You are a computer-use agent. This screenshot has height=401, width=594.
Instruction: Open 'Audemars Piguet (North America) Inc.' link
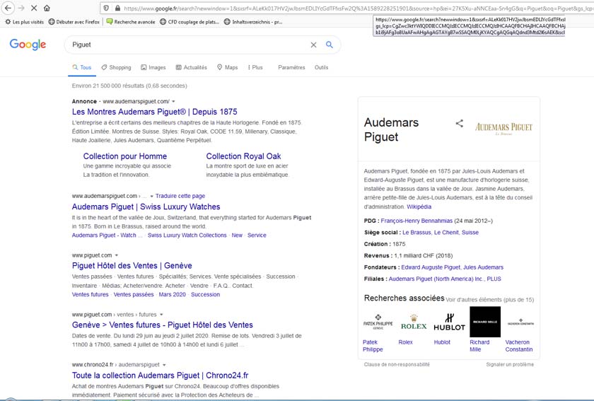coord(436,279)
